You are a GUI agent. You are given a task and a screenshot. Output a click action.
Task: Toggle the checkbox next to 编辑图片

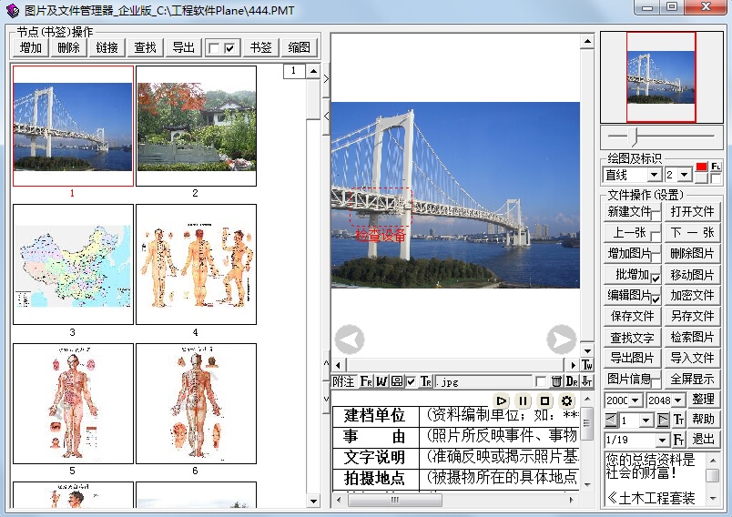click(x=656, y=299)
